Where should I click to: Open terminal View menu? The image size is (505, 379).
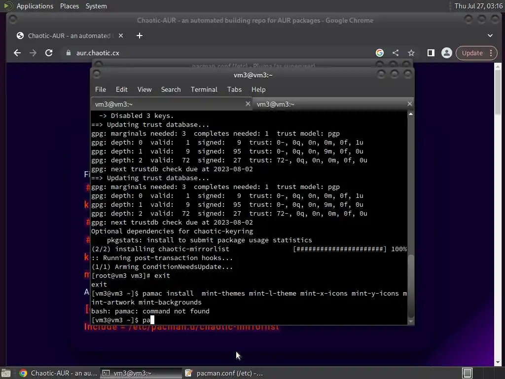(x=144, y=90)
